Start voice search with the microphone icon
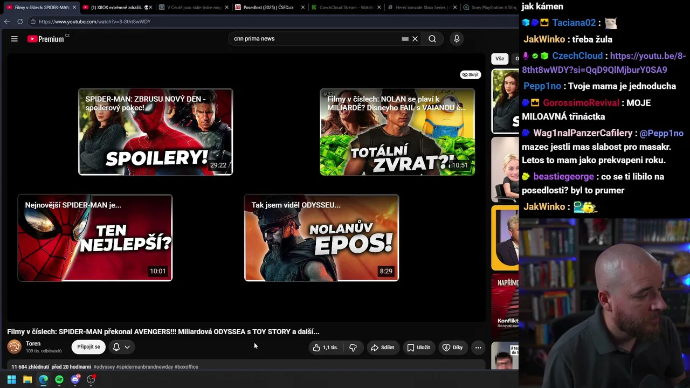The width and height of the screenshot is (690, 388). click(x=457, y=39)
